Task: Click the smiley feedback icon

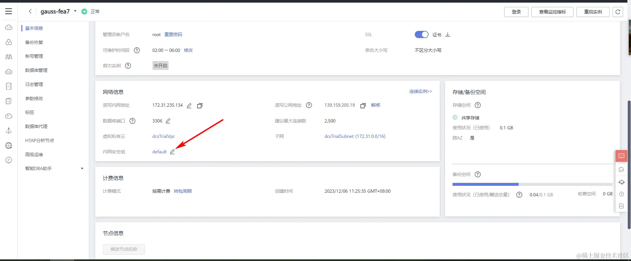Action: point(621,170)
